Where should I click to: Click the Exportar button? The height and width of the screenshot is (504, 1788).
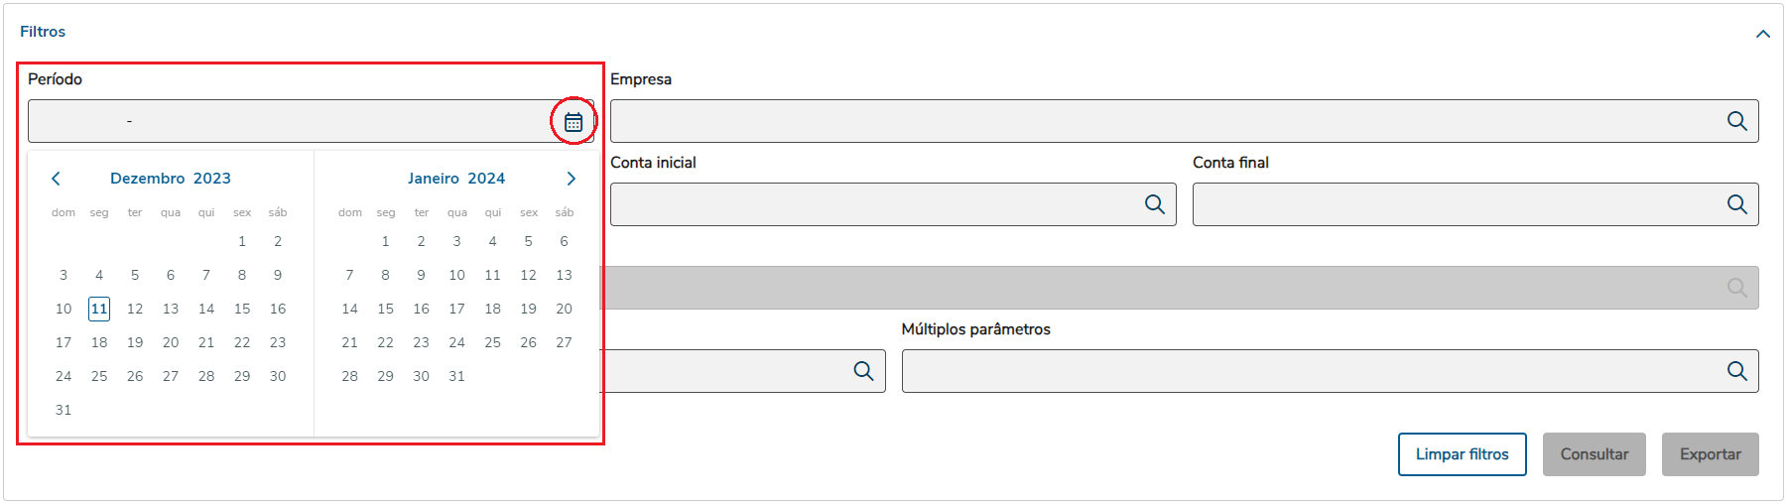click(x=1710, y=454)
